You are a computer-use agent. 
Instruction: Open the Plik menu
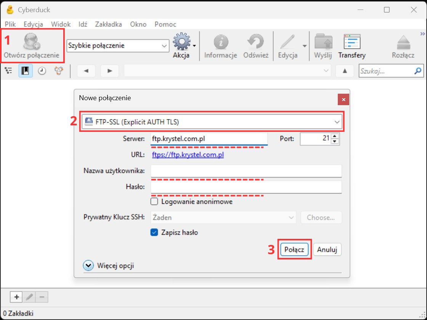(10, 24)
